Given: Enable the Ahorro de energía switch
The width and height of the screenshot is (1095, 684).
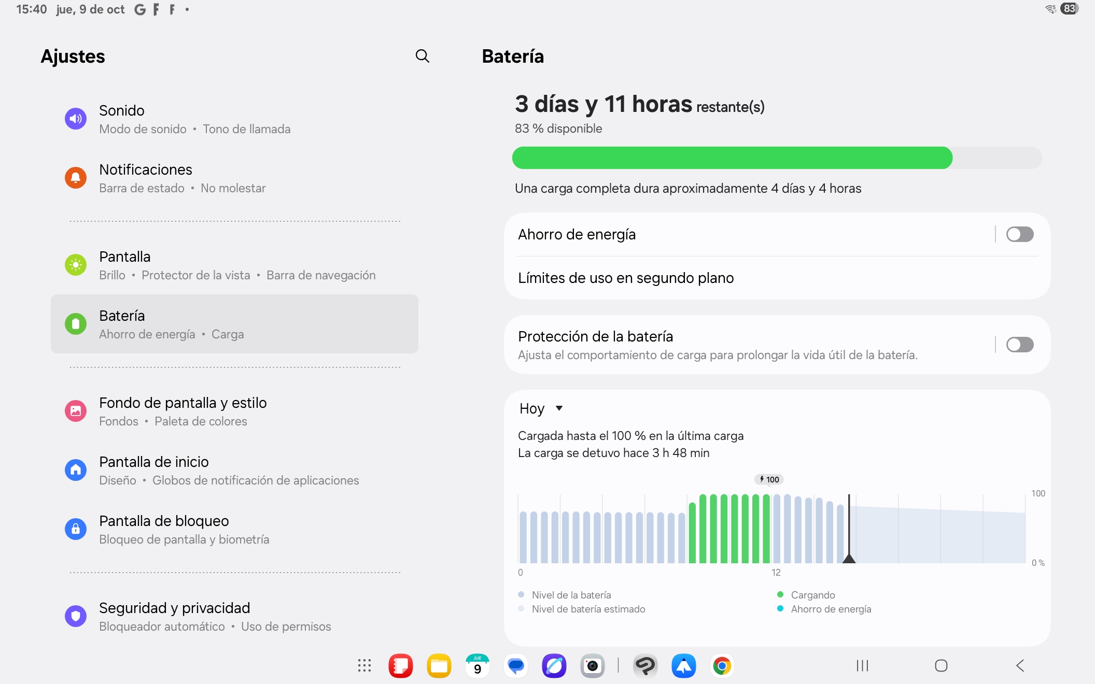Looking at the screenshot, I should coord(1019,234).
